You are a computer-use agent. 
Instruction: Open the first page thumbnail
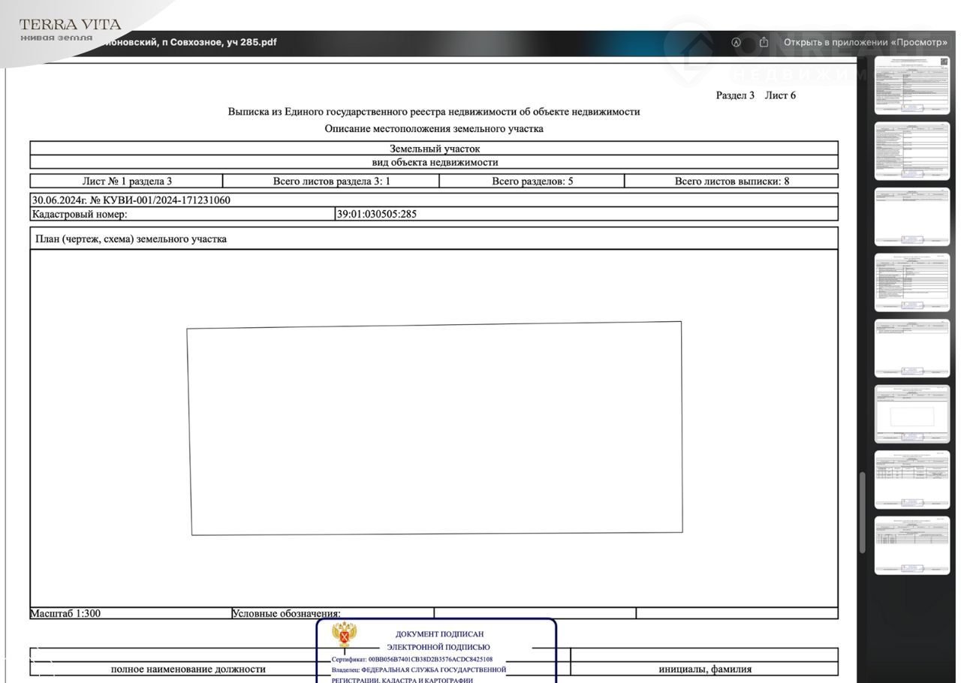point(911,86)
